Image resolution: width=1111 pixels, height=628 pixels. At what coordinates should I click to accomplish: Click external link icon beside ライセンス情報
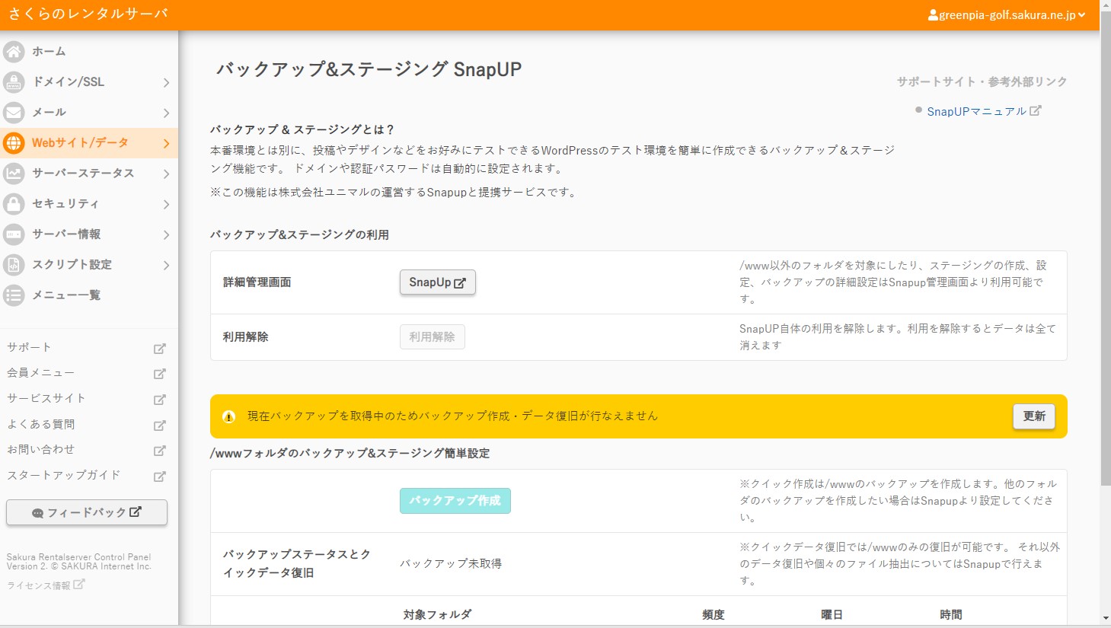click(79, 584)
